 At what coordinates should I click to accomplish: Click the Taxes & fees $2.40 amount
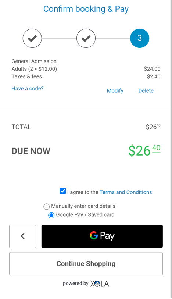154,76
